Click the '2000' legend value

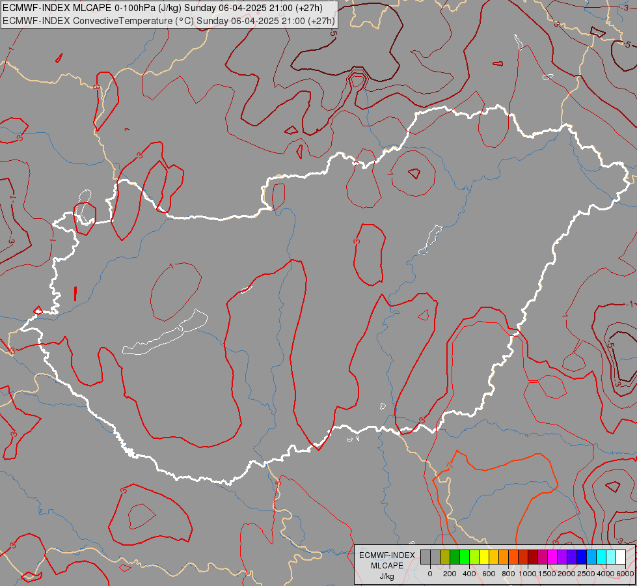click(567, 574)
